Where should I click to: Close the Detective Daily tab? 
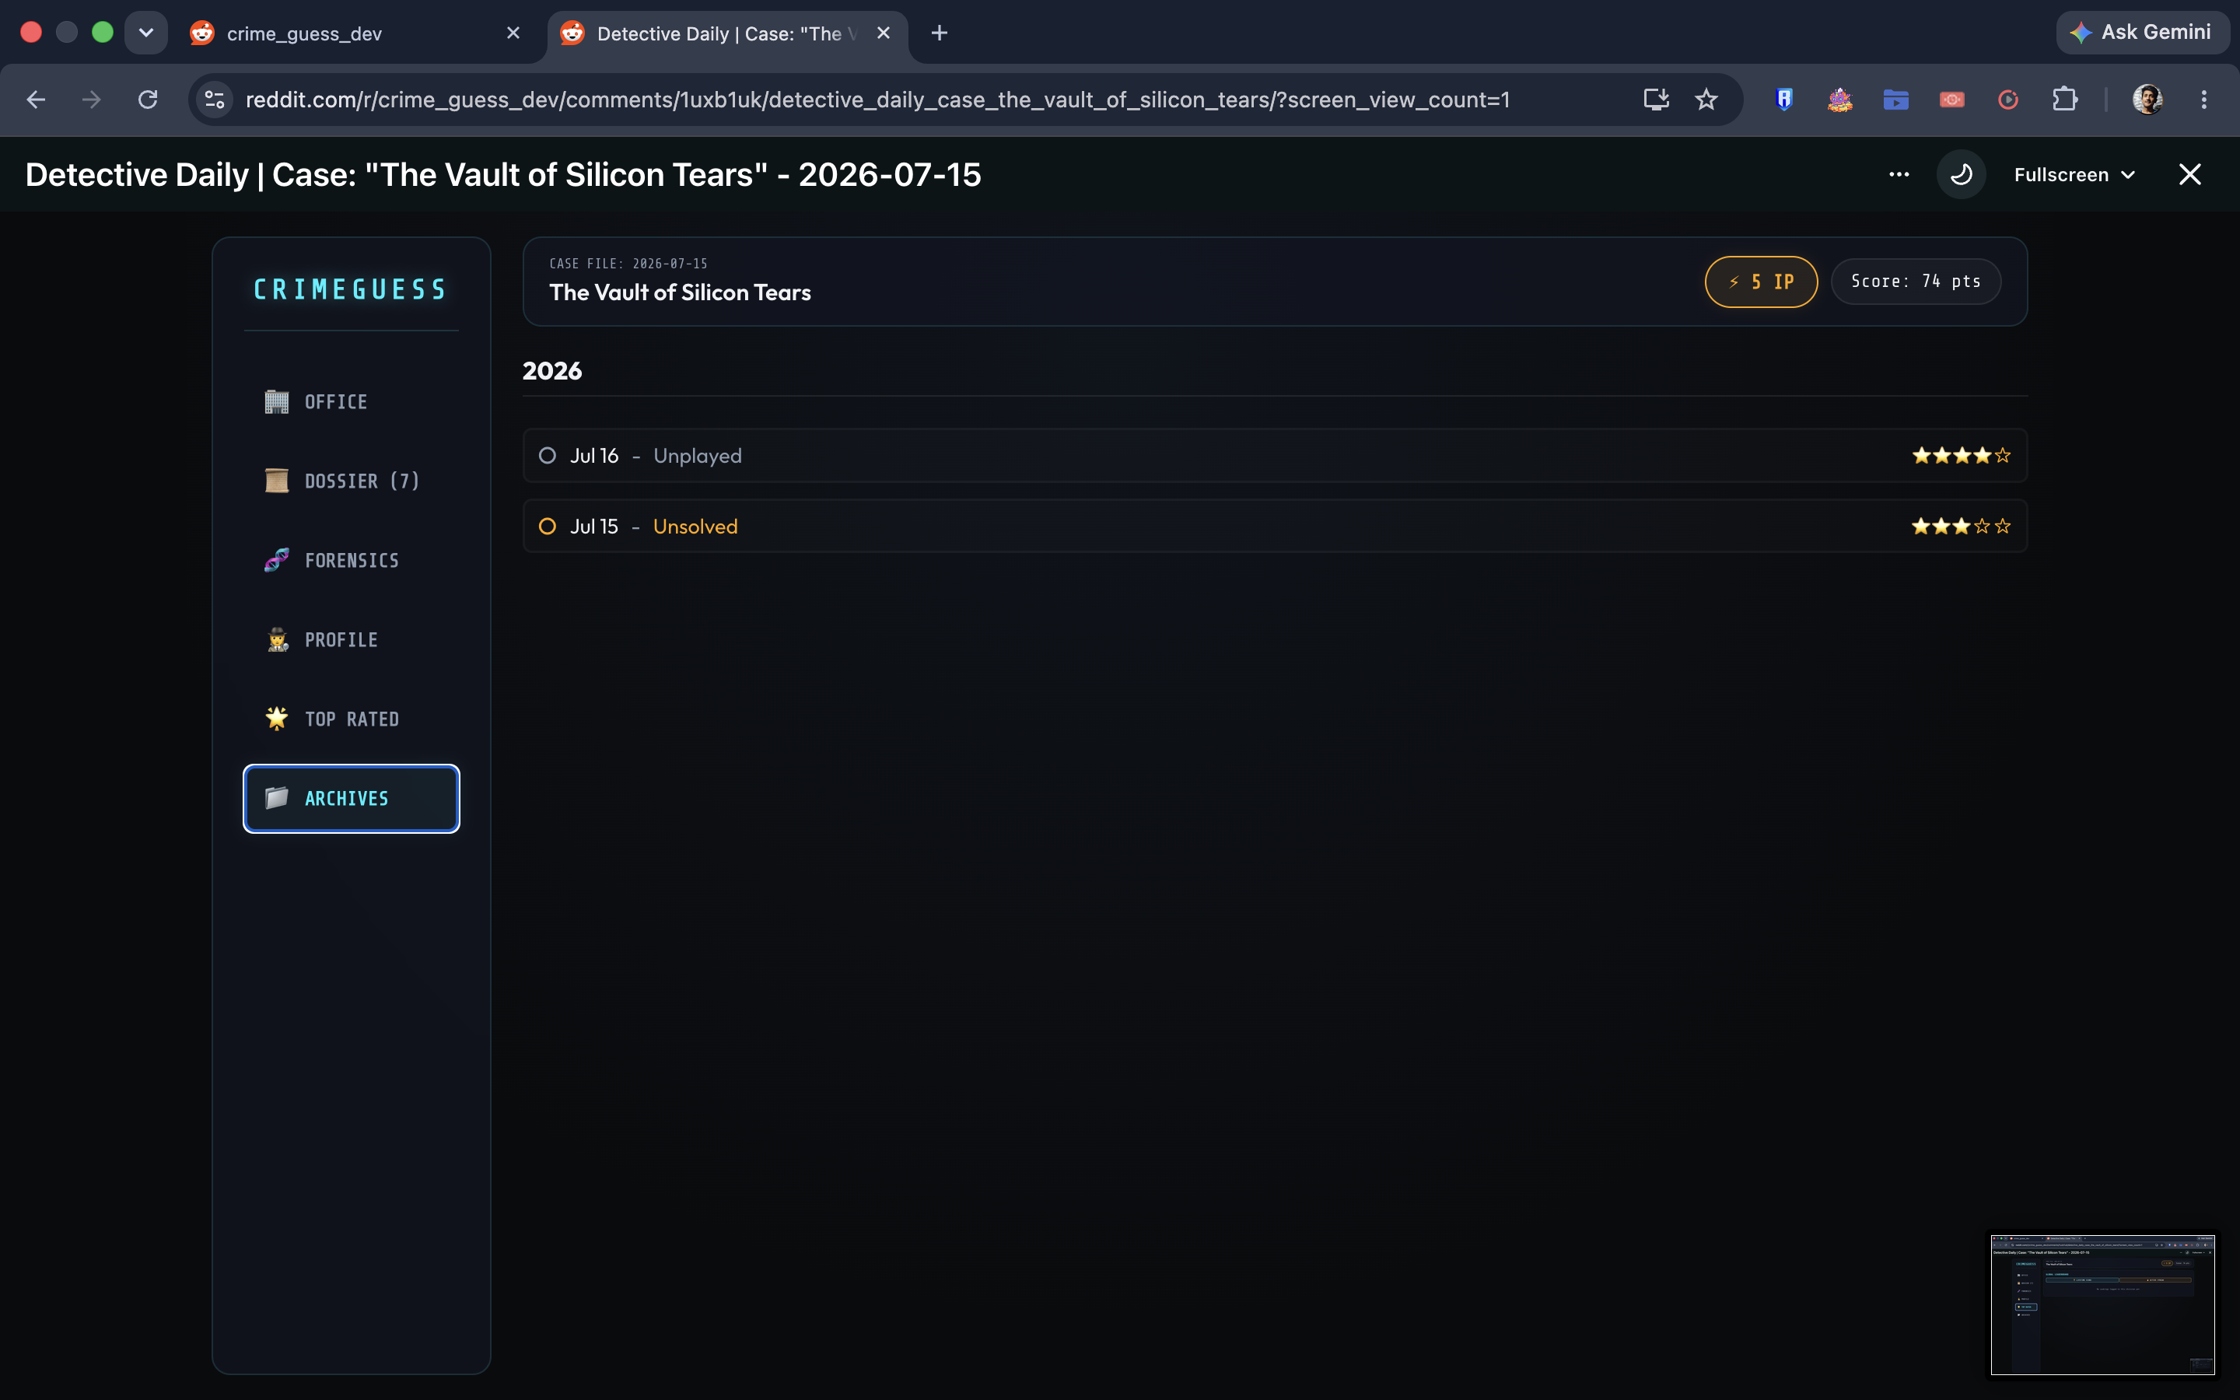(x=883, y=33)
